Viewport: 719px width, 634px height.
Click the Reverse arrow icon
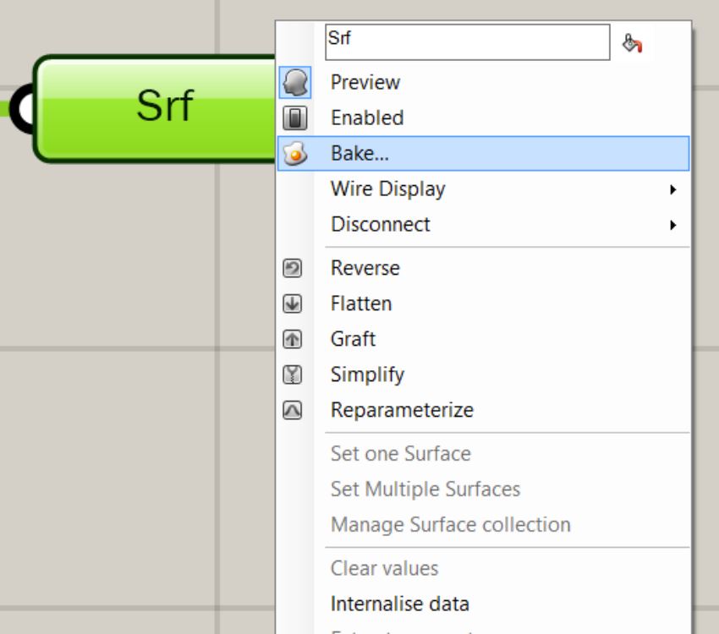coord(293,268)
